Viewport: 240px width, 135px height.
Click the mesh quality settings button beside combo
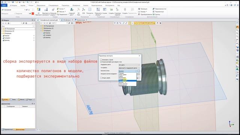[138, 71]
